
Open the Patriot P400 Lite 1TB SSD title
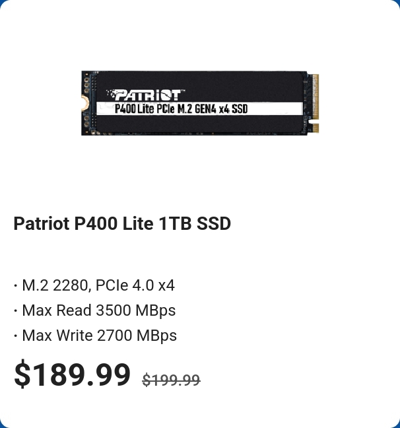pyautogui.click(x=122, y=223)
